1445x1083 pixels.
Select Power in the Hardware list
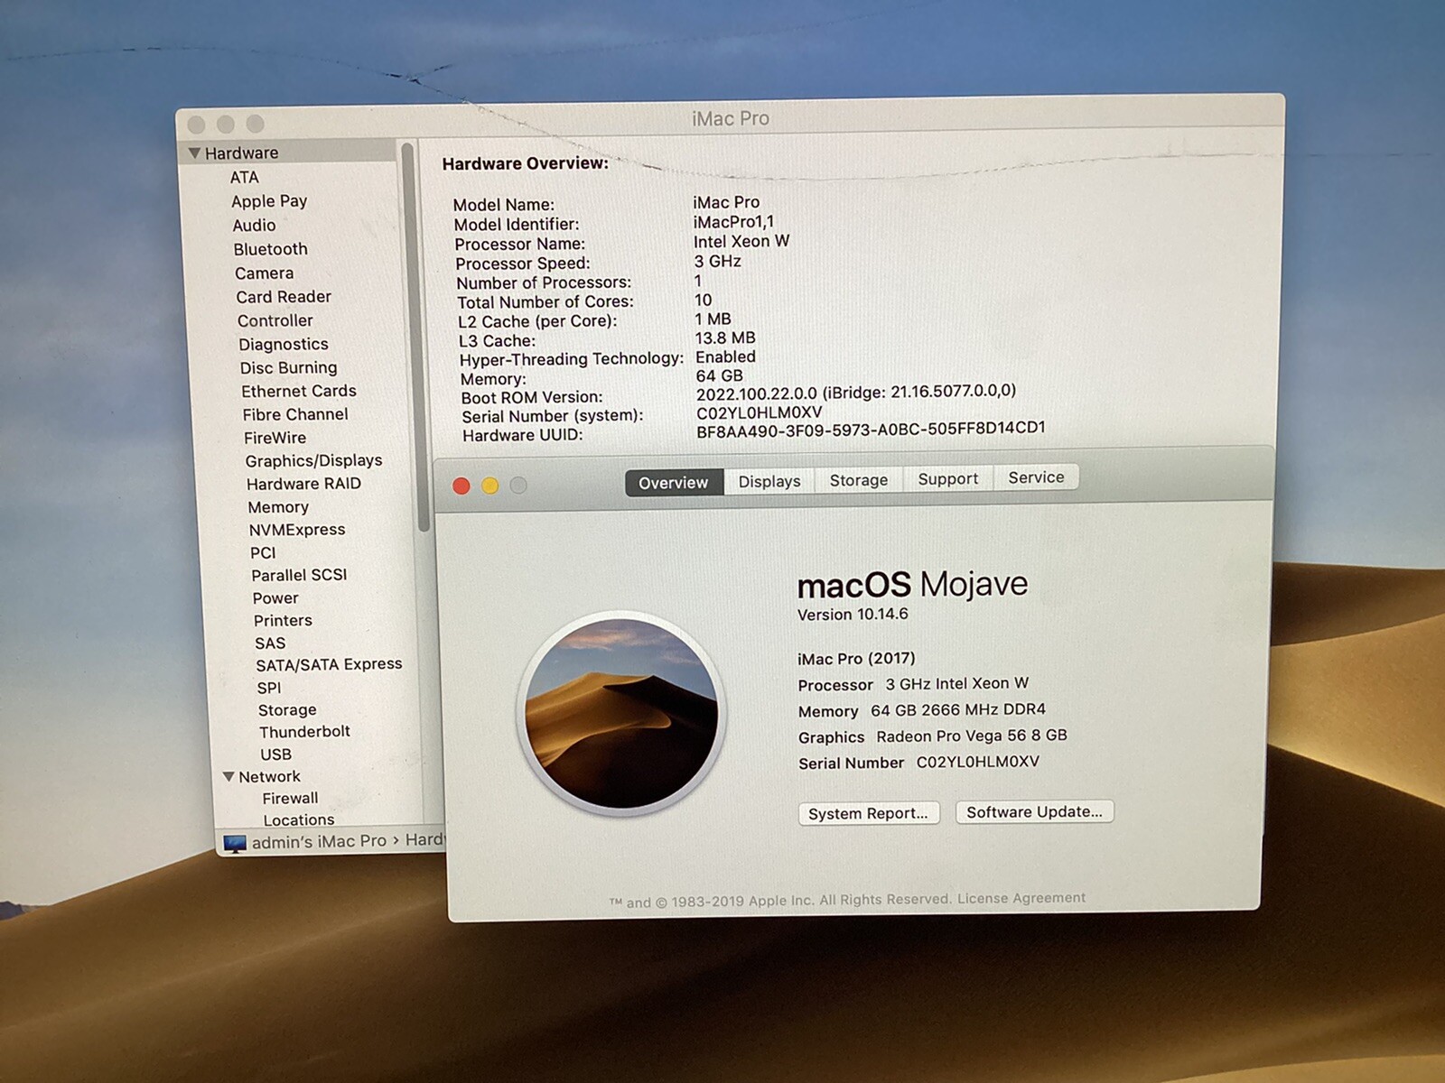[275, 598]
